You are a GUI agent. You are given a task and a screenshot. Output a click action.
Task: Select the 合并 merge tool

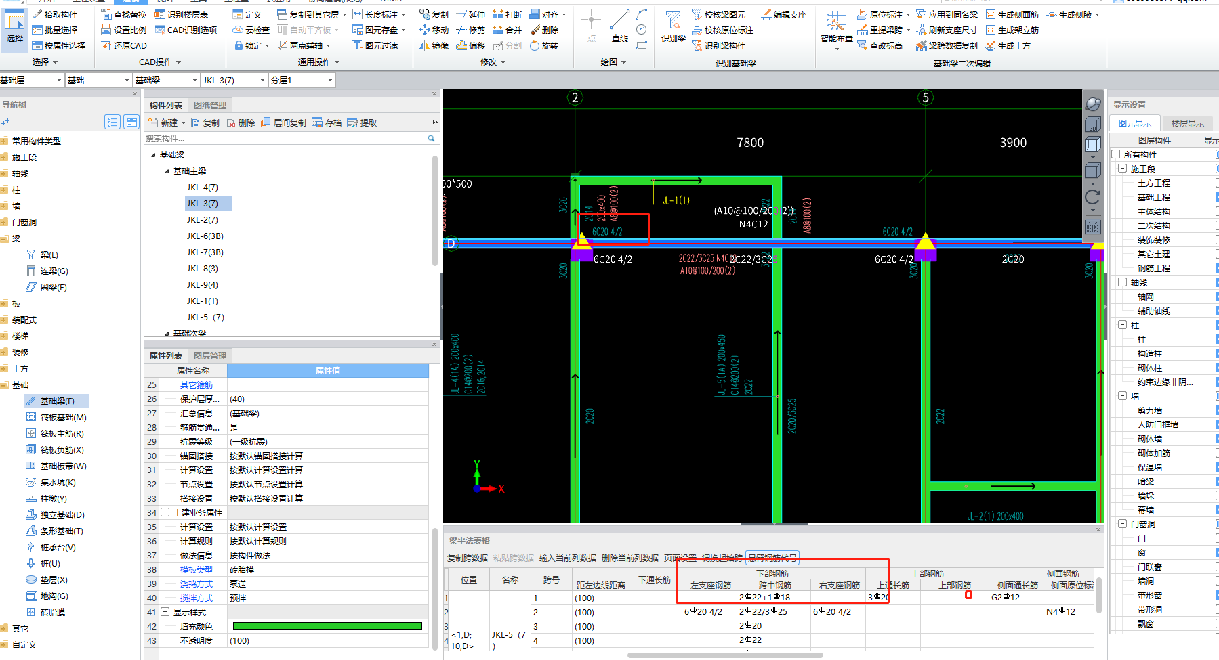pyautogui.click(x=508, y=30)
